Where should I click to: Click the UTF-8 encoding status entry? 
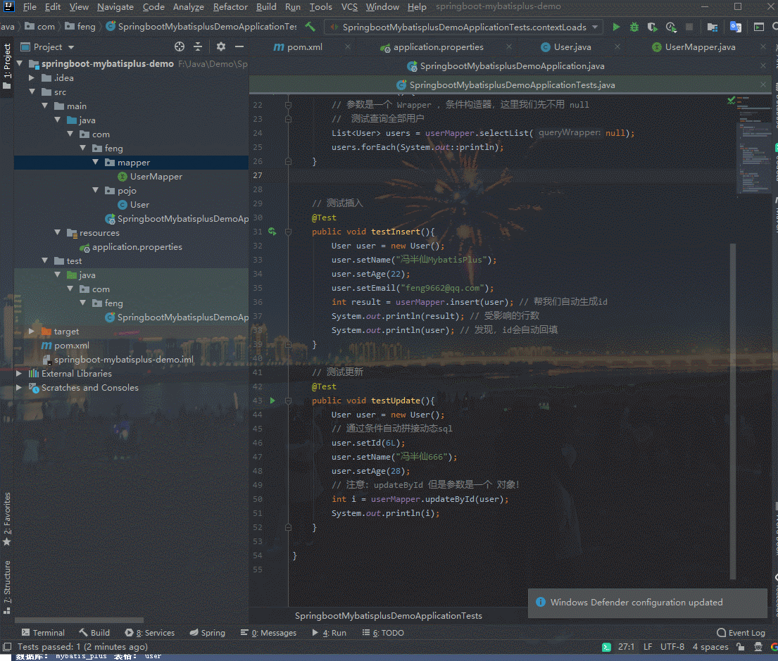[x=672, y=647]
